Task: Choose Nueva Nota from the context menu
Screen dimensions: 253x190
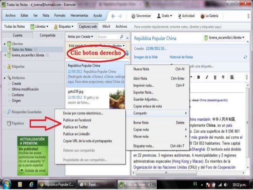Action: (x=157, y=69)
